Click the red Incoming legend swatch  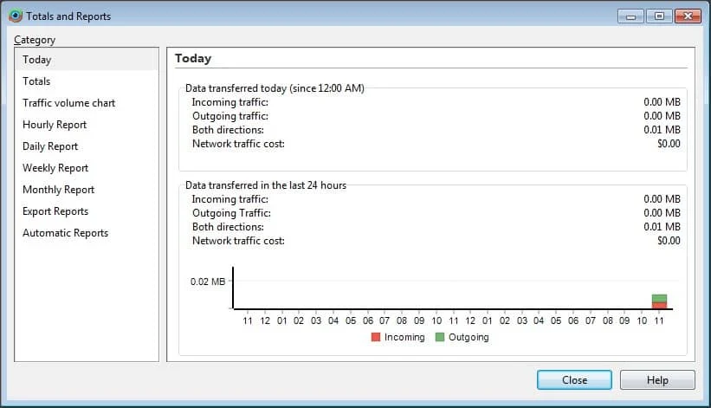tap(375, 337)
